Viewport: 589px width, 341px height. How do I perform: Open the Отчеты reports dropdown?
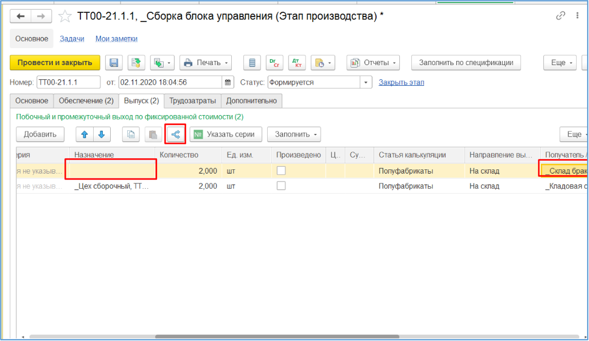373,63
